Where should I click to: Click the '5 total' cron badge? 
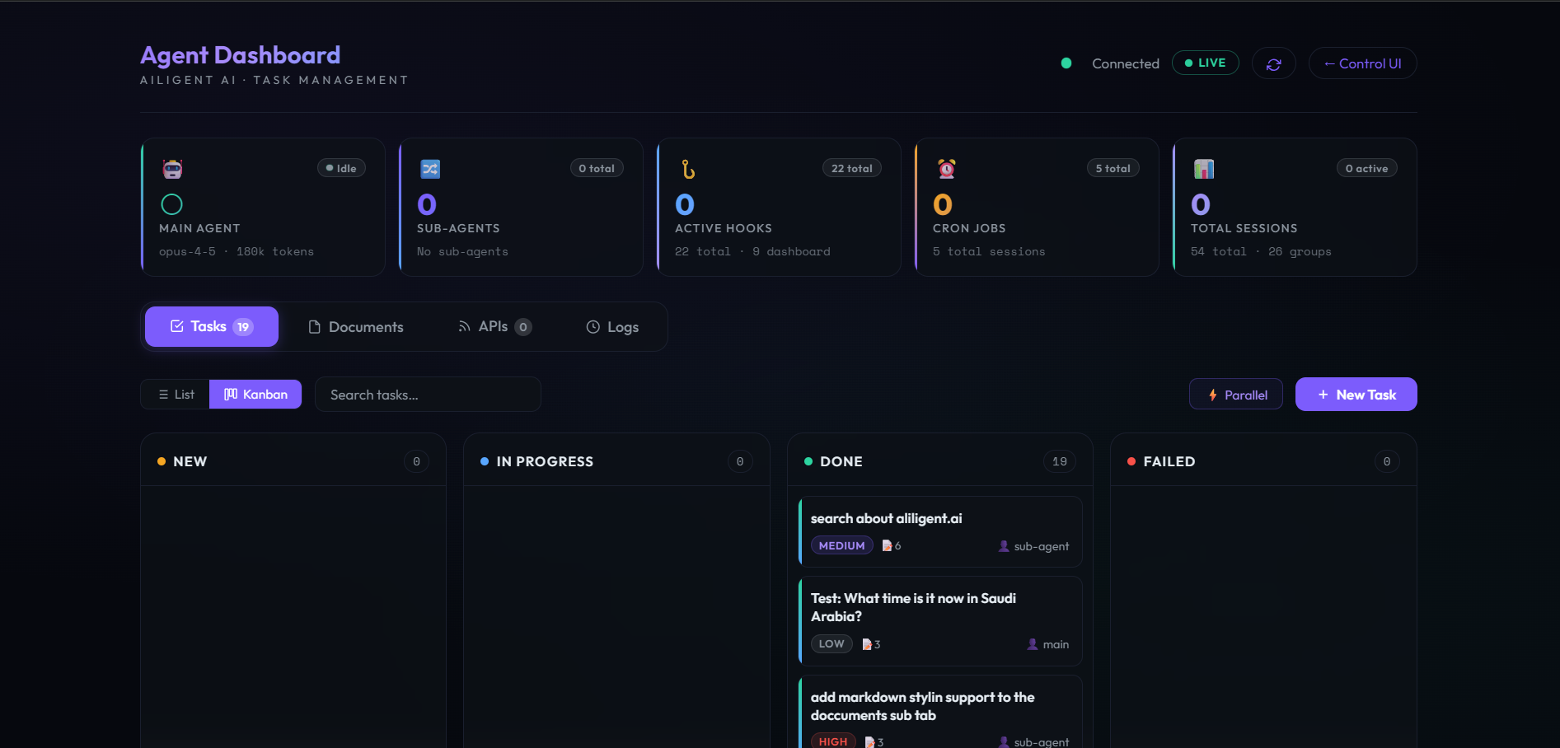tap(1113, 168)
